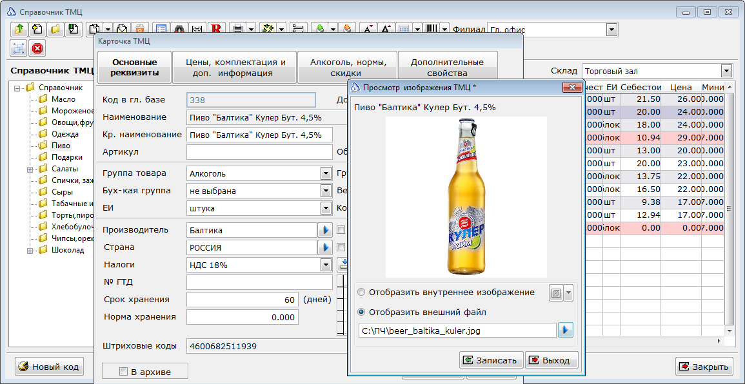Open search with the binoculars icon
The image size is (745, 384).
click(x=179, y=29)
